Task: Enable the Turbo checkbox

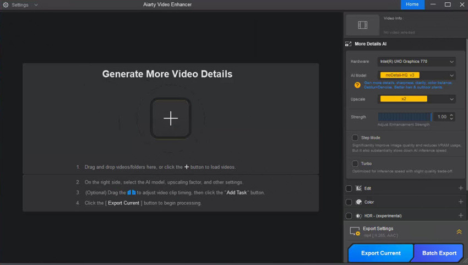Action: coord(355,164)
